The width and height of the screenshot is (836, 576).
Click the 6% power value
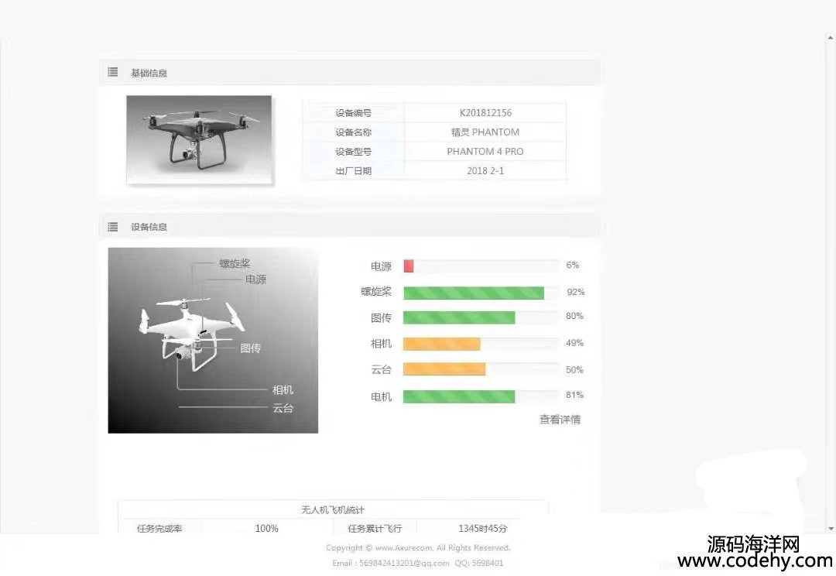(573, 265)
